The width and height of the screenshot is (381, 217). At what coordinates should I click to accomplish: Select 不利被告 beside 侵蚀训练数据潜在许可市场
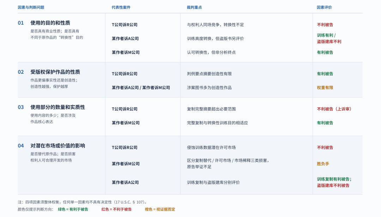click(325, 147)
